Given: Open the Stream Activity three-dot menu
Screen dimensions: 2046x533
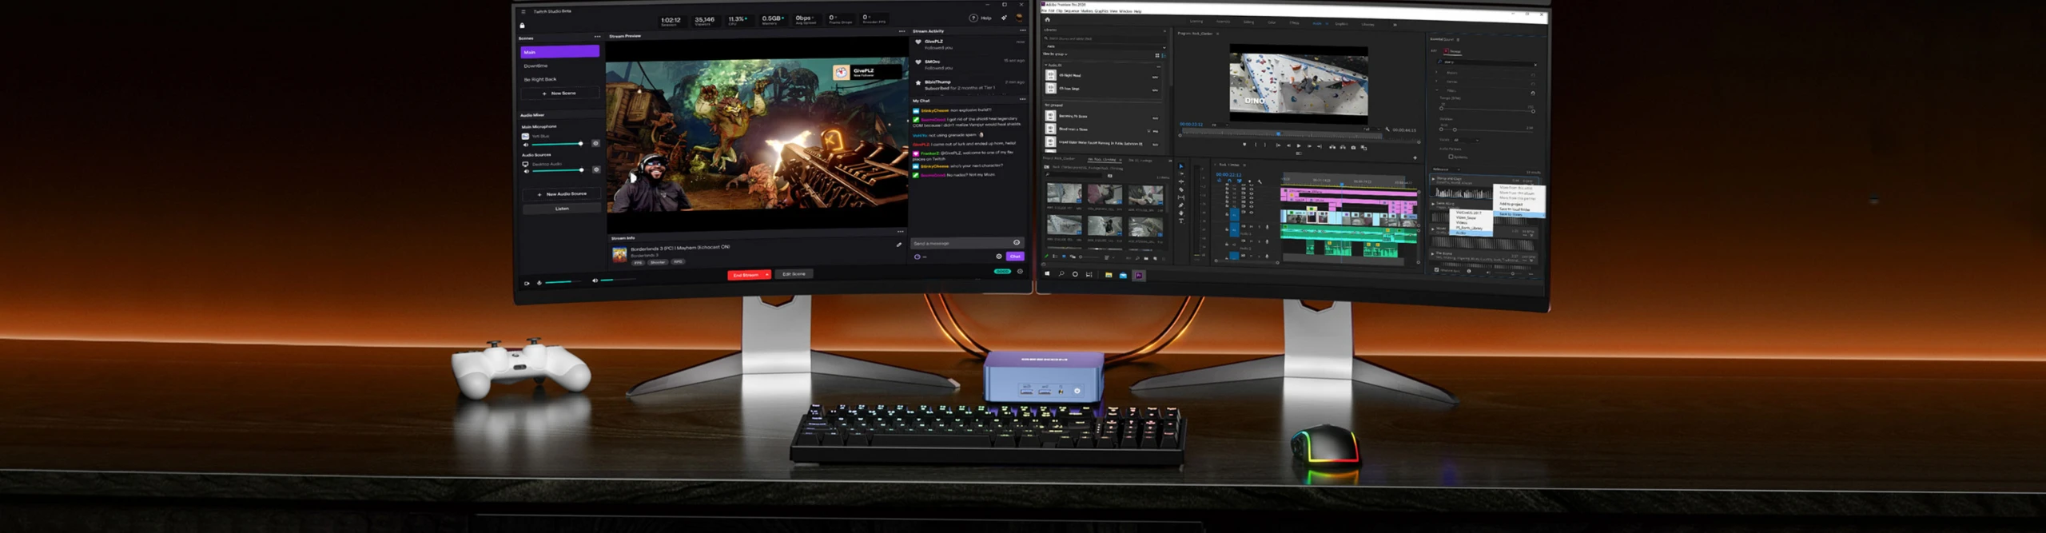Looking at the screenshot, I should [1023, 30].
